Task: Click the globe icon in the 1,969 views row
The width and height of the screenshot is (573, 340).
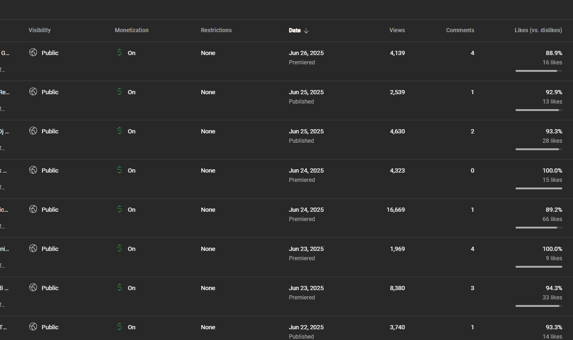Action: click(33, 248)
